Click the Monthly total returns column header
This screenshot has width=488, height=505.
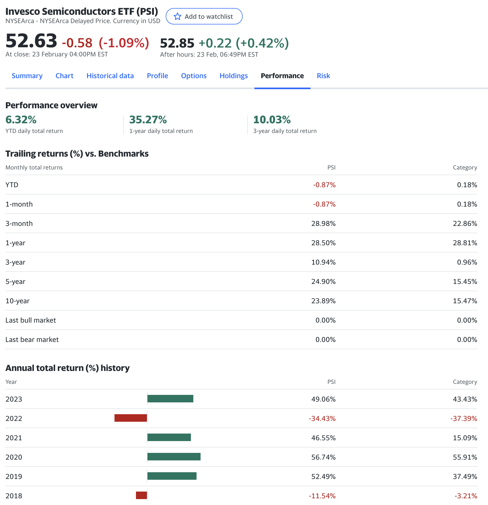[x=34, y=167]
